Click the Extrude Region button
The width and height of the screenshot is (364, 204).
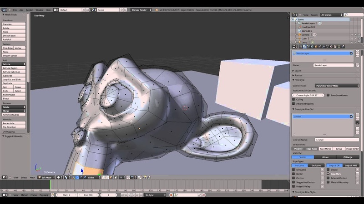14,68
